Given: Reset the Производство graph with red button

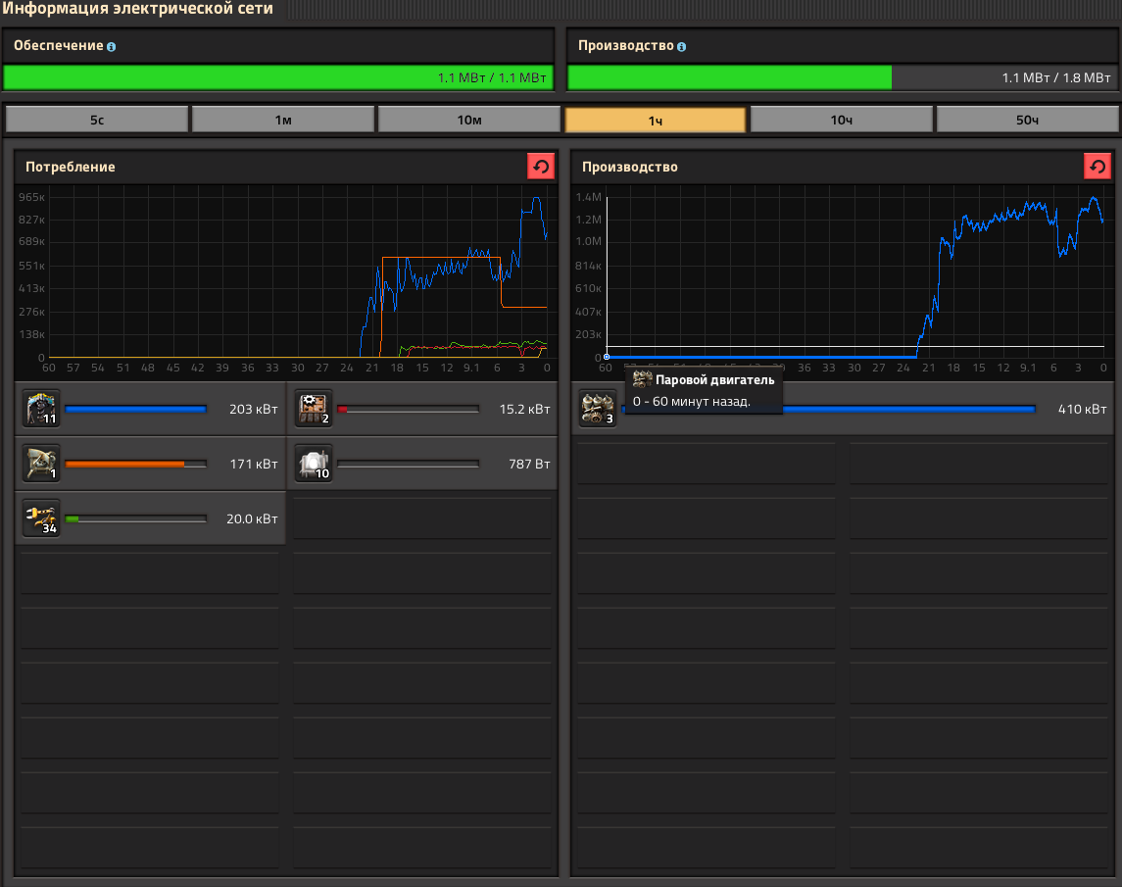Looking at the screenshot, I should (1097, 166).
